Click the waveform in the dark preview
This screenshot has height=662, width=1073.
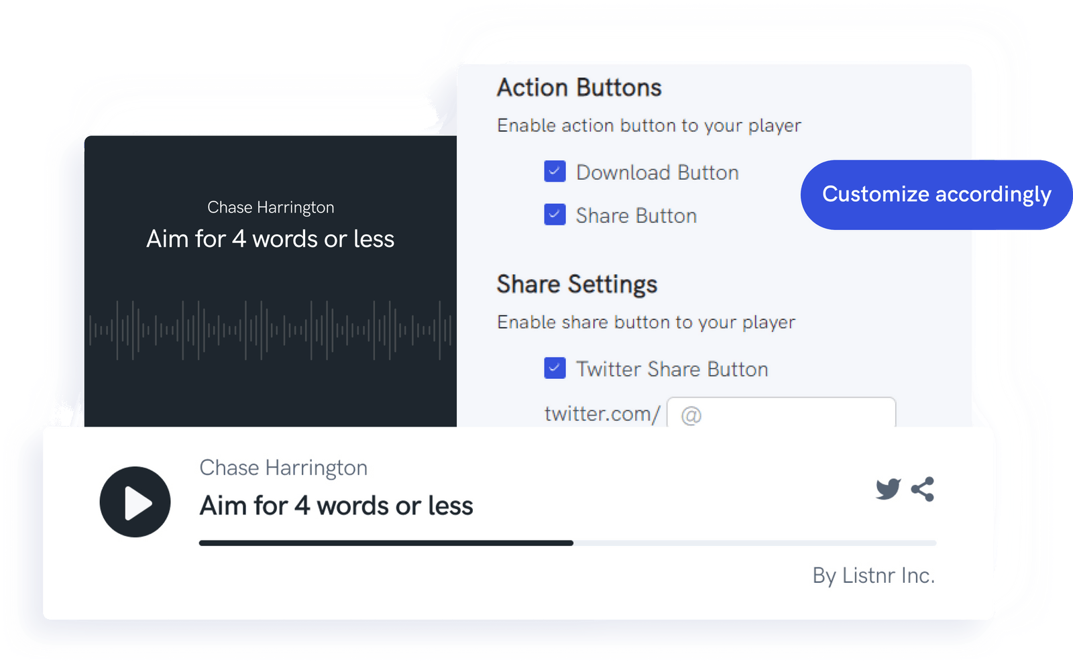click(x=270, y=329)
